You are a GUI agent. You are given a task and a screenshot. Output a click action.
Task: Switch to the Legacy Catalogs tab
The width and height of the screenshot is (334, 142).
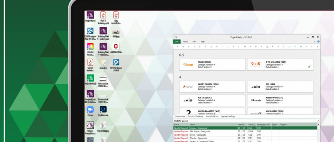[x=228, y=116]
